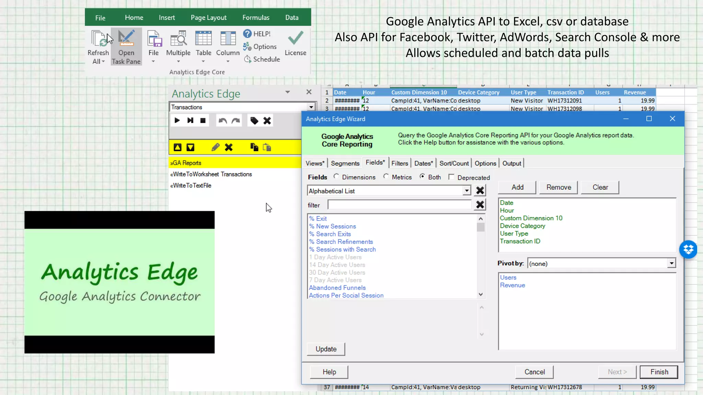Screen dimensions: 703x395
Task: Select the Dimensions radio button
Action: tap(336, 176)
